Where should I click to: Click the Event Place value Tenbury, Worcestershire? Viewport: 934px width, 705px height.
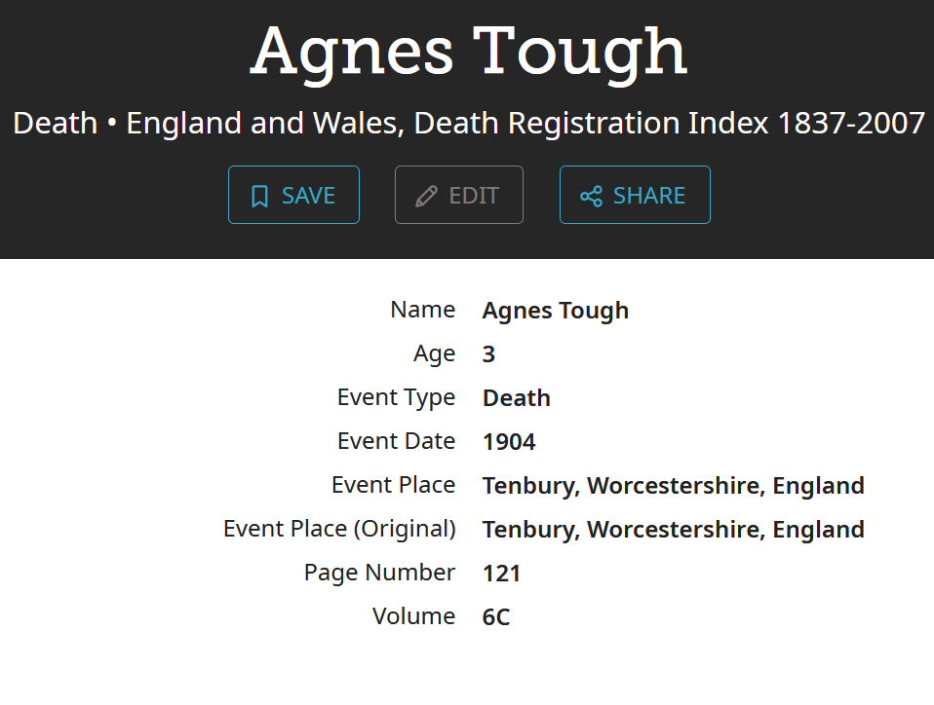click(x=673, y=486)
